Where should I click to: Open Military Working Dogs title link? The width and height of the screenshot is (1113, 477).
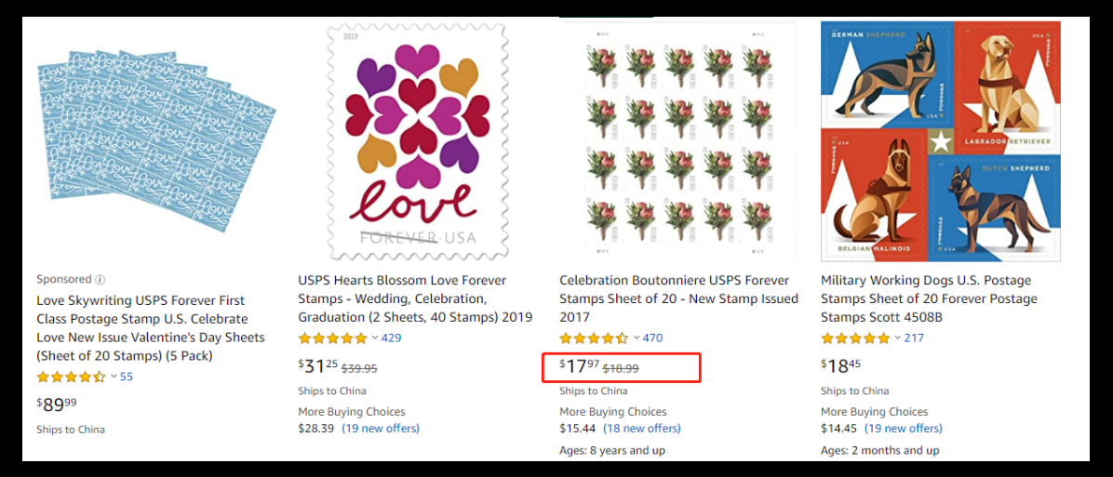tap(929, 298)
